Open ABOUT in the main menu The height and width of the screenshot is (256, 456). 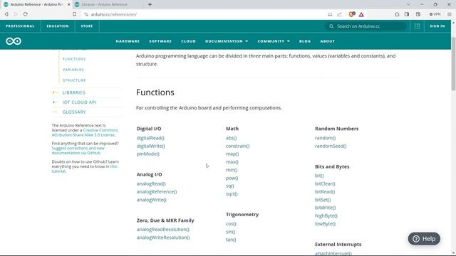[328, 41]
